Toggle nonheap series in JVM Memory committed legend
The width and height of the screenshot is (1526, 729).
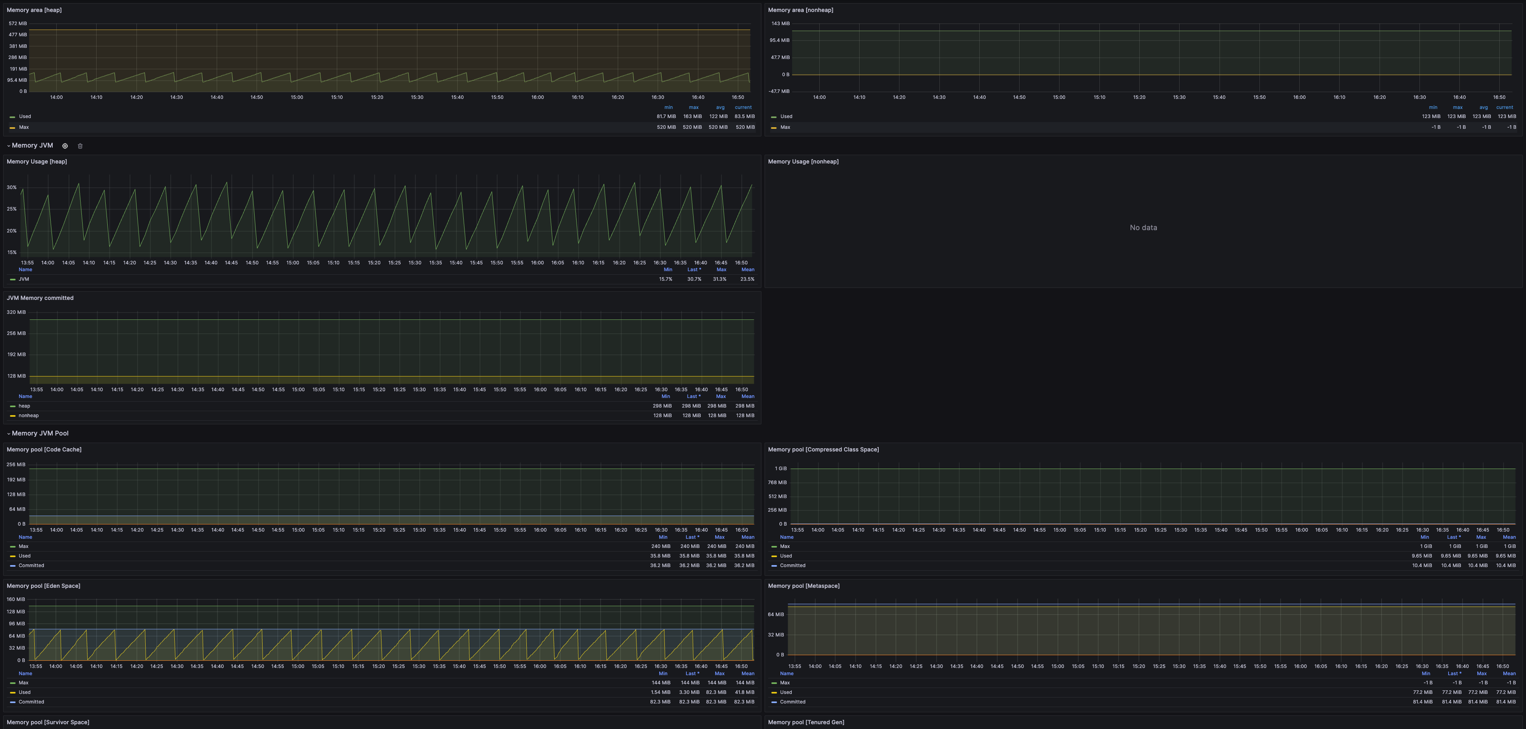point(28,416)
